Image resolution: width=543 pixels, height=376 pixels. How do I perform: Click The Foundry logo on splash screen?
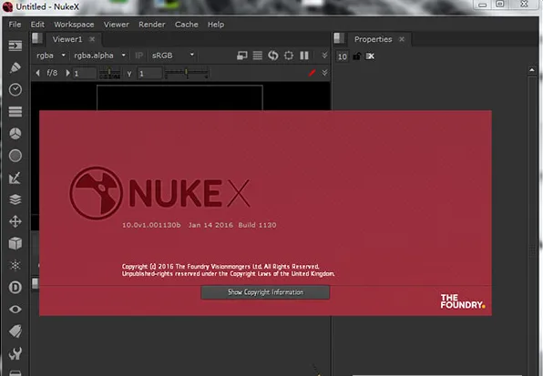tap(462, 301)
